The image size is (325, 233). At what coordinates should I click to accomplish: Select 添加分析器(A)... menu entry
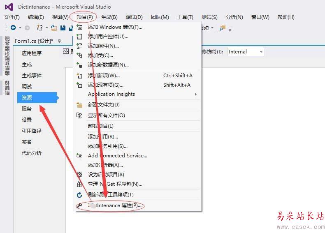tap(138, 165)
